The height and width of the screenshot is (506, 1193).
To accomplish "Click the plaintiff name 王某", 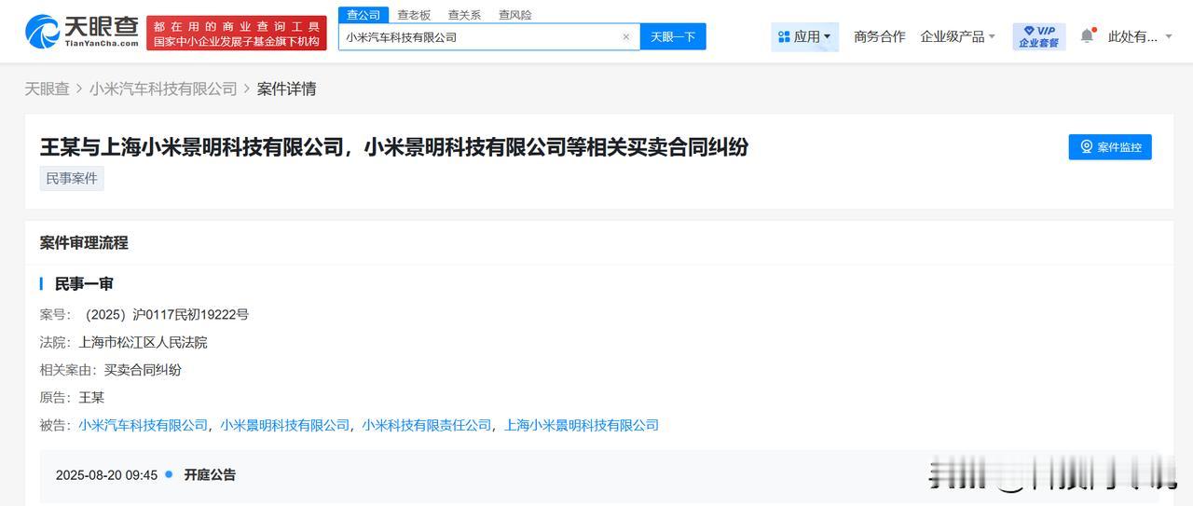I will tap(91, 397).
